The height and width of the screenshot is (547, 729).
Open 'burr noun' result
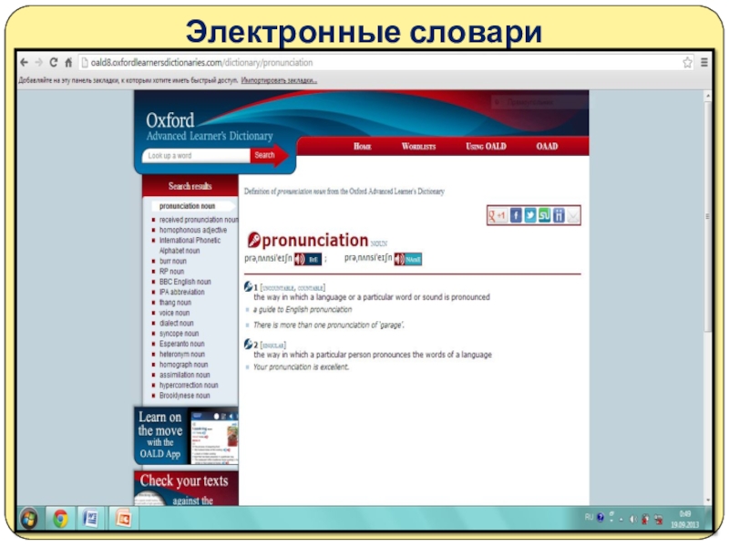(x=172, y=261)
